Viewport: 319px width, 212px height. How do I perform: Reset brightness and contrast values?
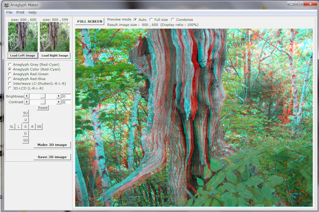pos(43,108)
